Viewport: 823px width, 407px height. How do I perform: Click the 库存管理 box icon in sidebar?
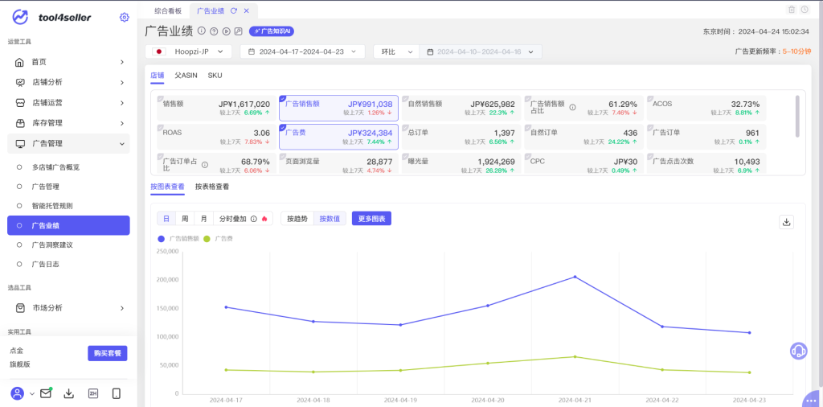point(20,123)
